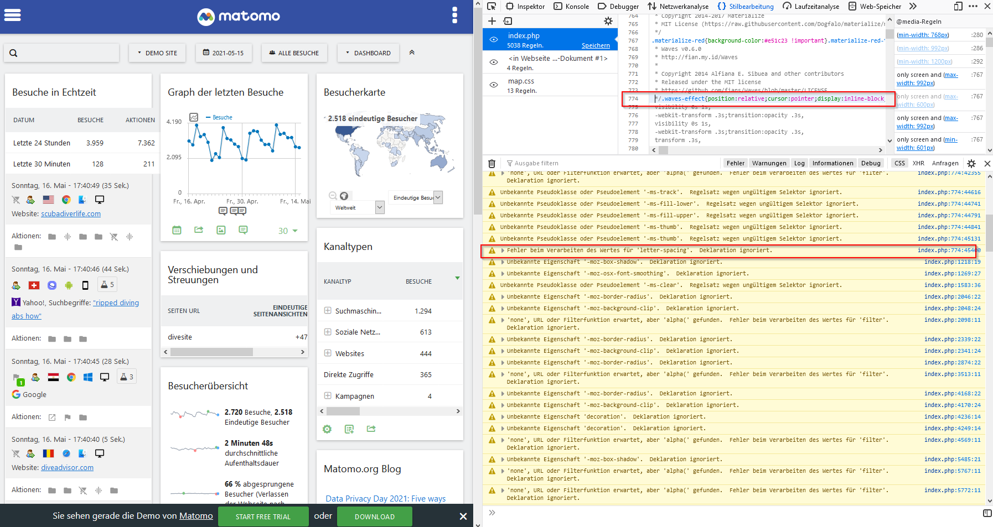The height and width of the screenshot is (527, 993).
Task: Click the flask badge showing 3
Action: pyautogui.click(x=126, y=377)
